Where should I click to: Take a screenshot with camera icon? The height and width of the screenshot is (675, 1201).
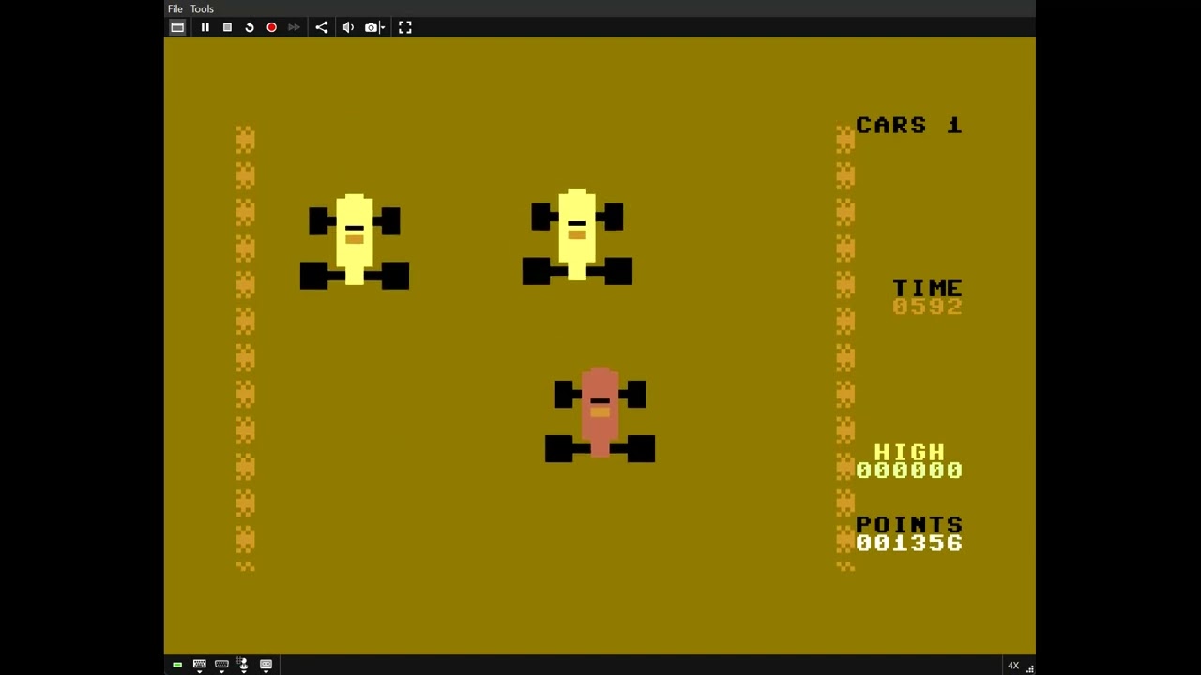[371, 27]
